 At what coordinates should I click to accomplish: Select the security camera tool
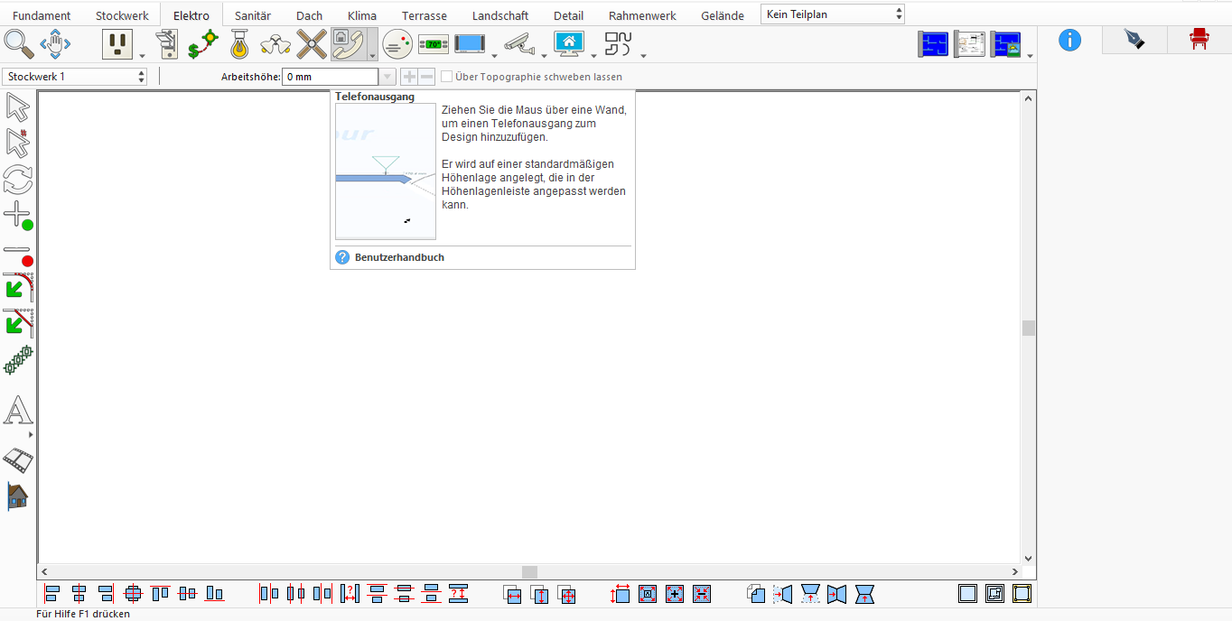click(x=518, y=43)
